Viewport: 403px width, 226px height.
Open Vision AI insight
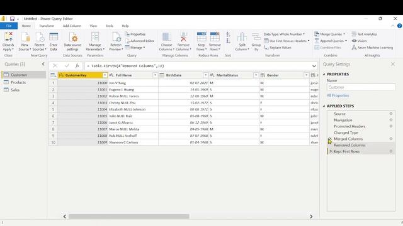pyautogui.click(x=360, y=41)
